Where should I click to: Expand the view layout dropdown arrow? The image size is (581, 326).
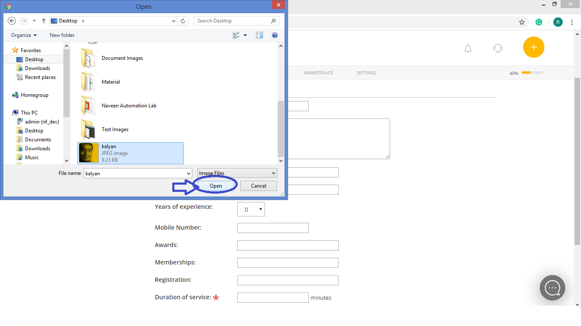245,35
